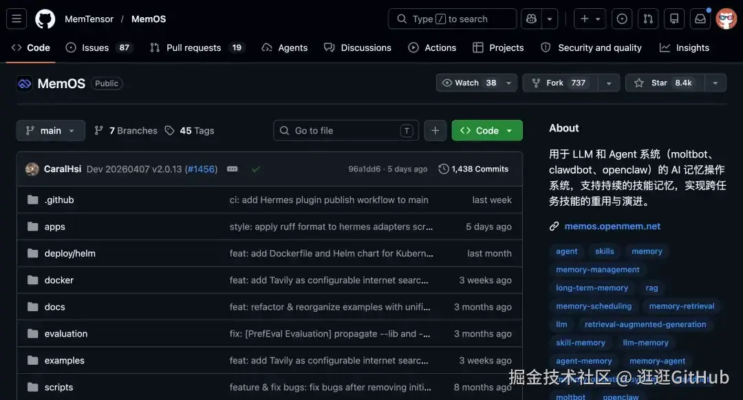Open the docs folder
The image size is (743, 400).
tap(55, 307)
